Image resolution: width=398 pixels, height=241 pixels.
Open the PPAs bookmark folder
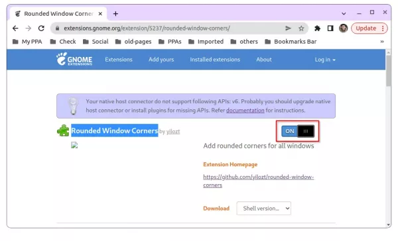(170, 42)
